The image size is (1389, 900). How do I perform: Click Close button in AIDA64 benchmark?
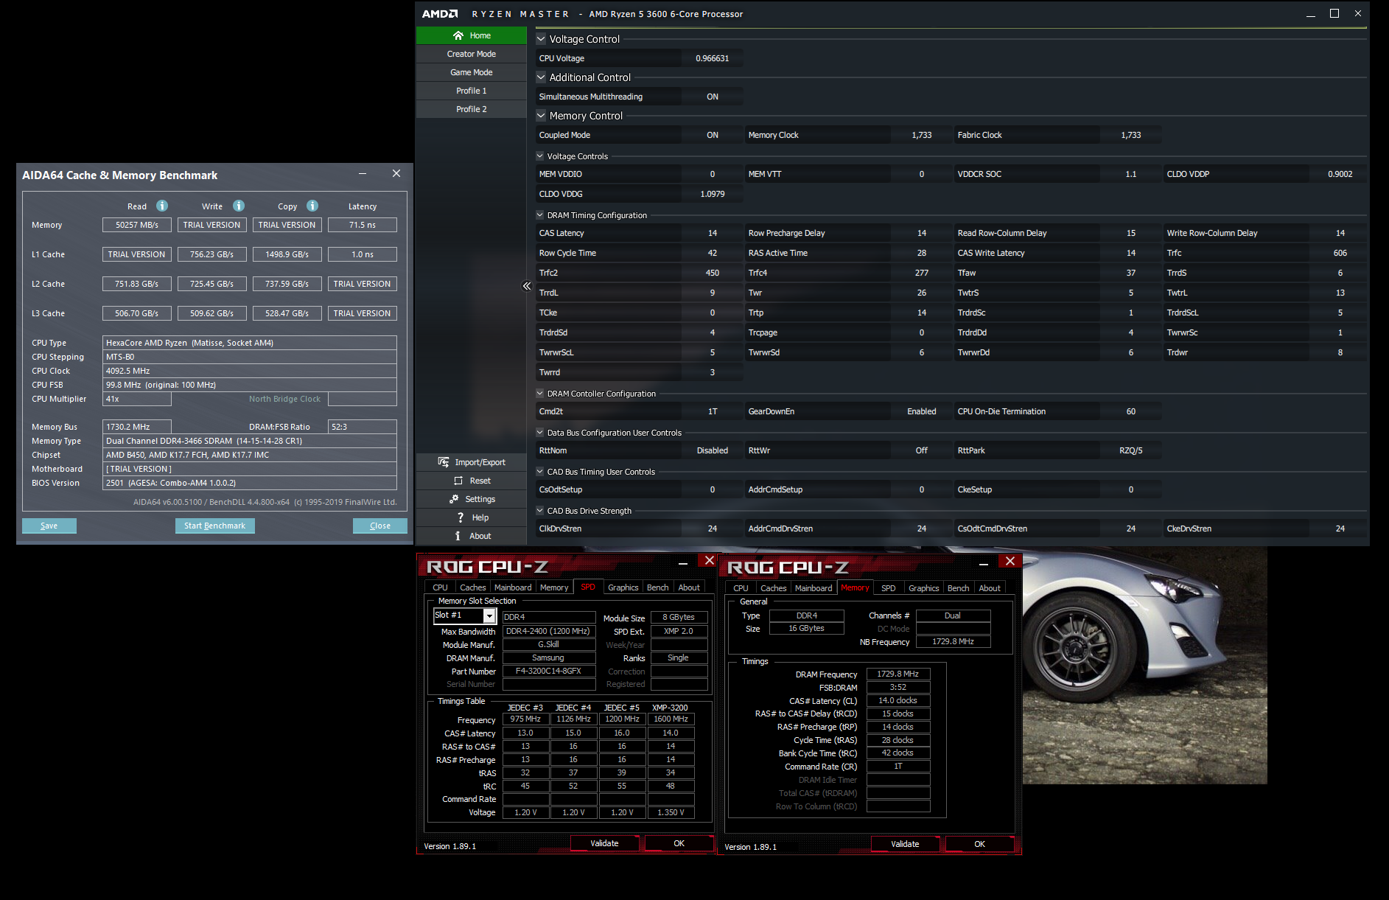point(379,526)
